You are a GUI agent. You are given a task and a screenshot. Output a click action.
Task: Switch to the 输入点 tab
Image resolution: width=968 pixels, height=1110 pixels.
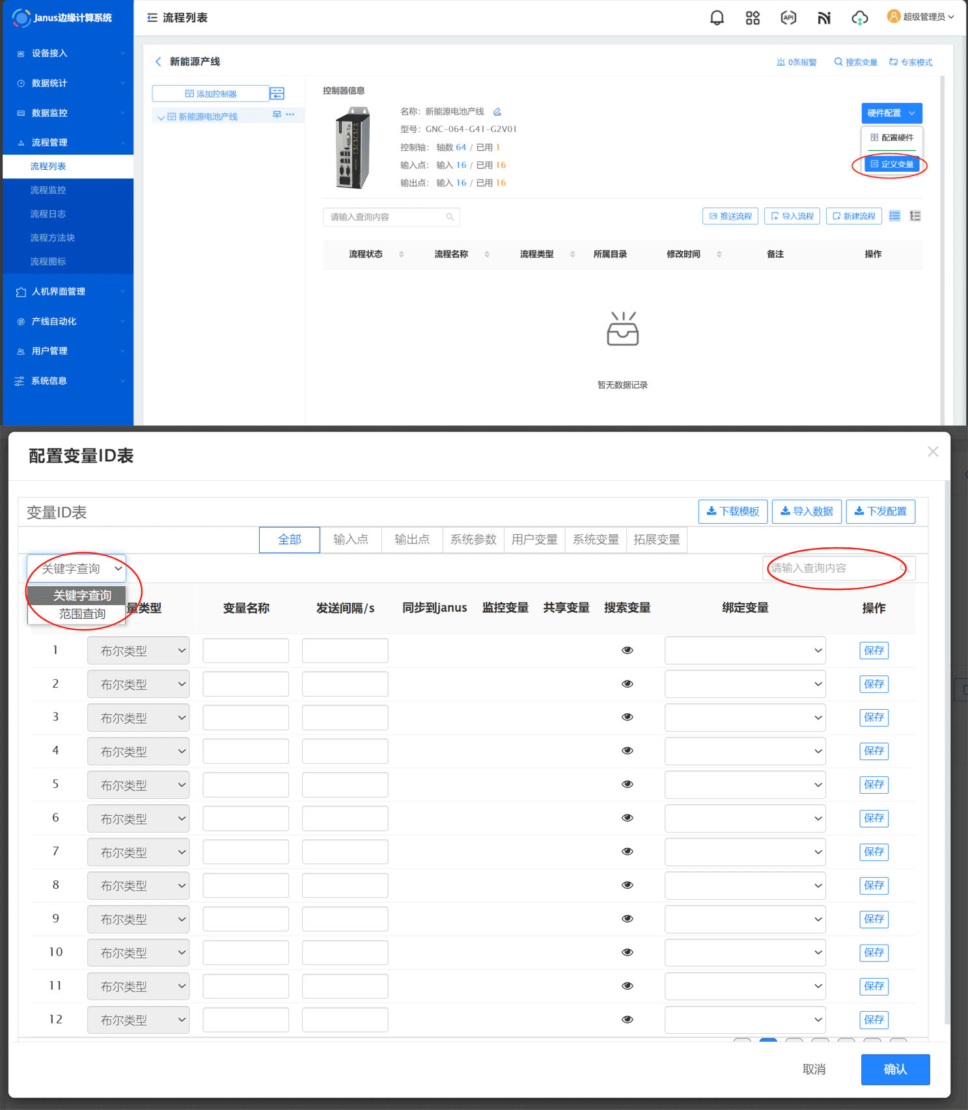click(x=351, y=540)
